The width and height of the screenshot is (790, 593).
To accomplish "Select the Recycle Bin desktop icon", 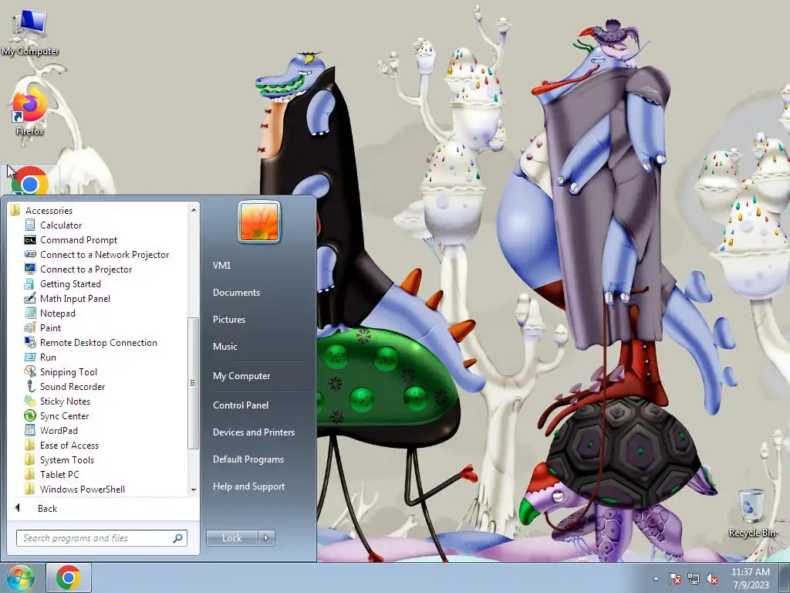I will pyautogui.click(x=751, y=513).
